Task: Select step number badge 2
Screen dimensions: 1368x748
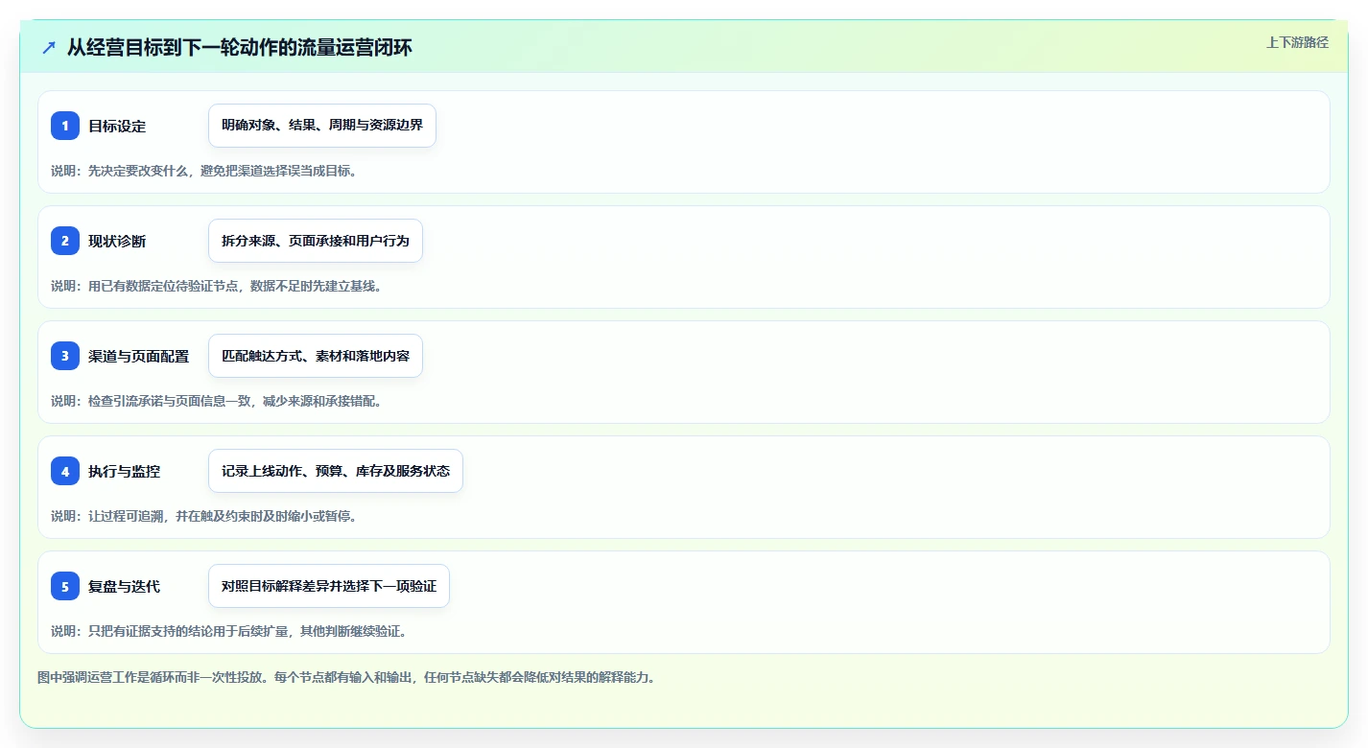Action: click(65, 241)
